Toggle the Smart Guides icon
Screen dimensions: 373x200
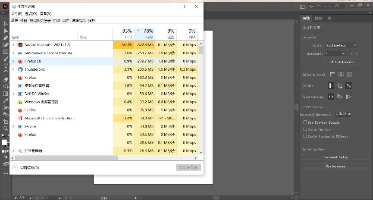pyautogui.click(x=348, y=86)
